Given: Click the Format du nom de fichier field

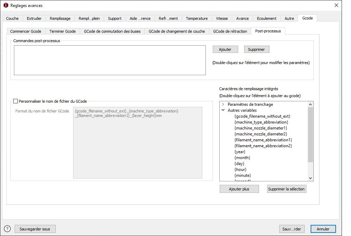Looking at the screenshot, I should pyautogui.click(x=138, y=142).
